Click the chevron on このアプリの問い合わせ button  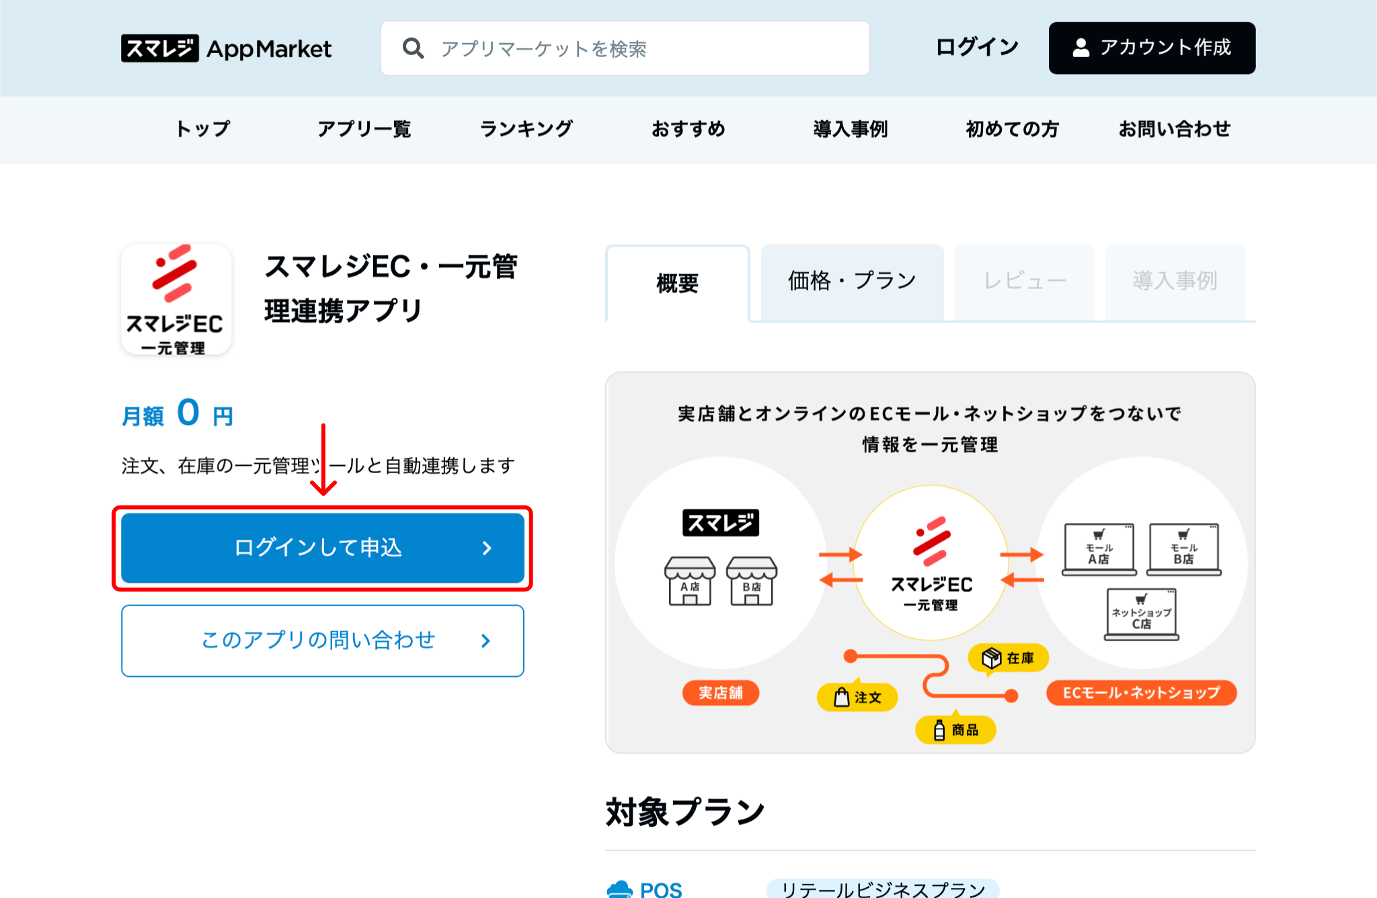coord(485,641)
